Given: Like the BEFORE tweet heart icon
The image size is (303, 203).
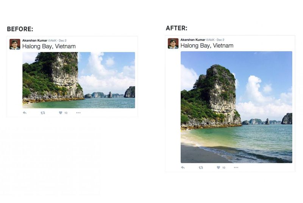Looking at the screenshot, I should tap(61, 113).
